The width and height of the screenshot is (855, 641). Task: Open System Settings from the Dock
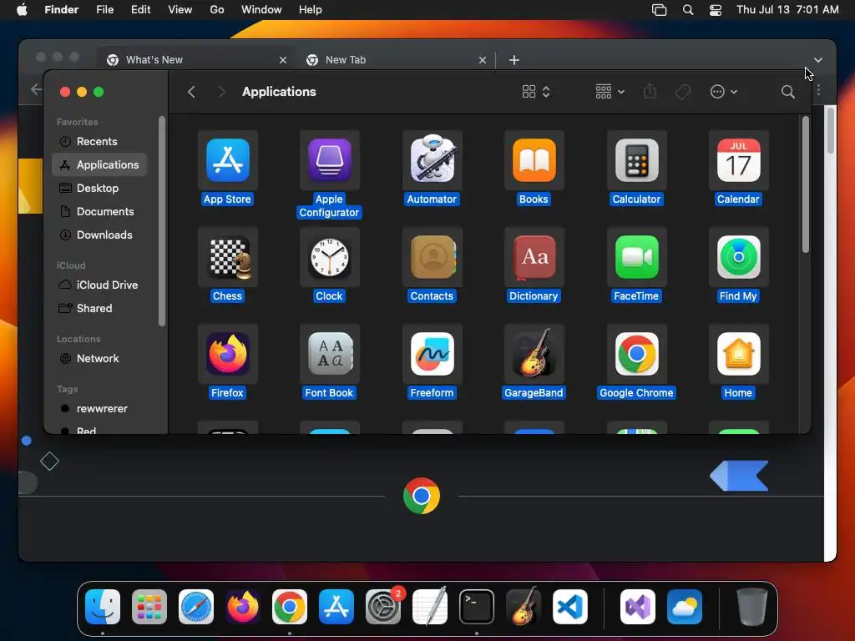click(382, 607)
